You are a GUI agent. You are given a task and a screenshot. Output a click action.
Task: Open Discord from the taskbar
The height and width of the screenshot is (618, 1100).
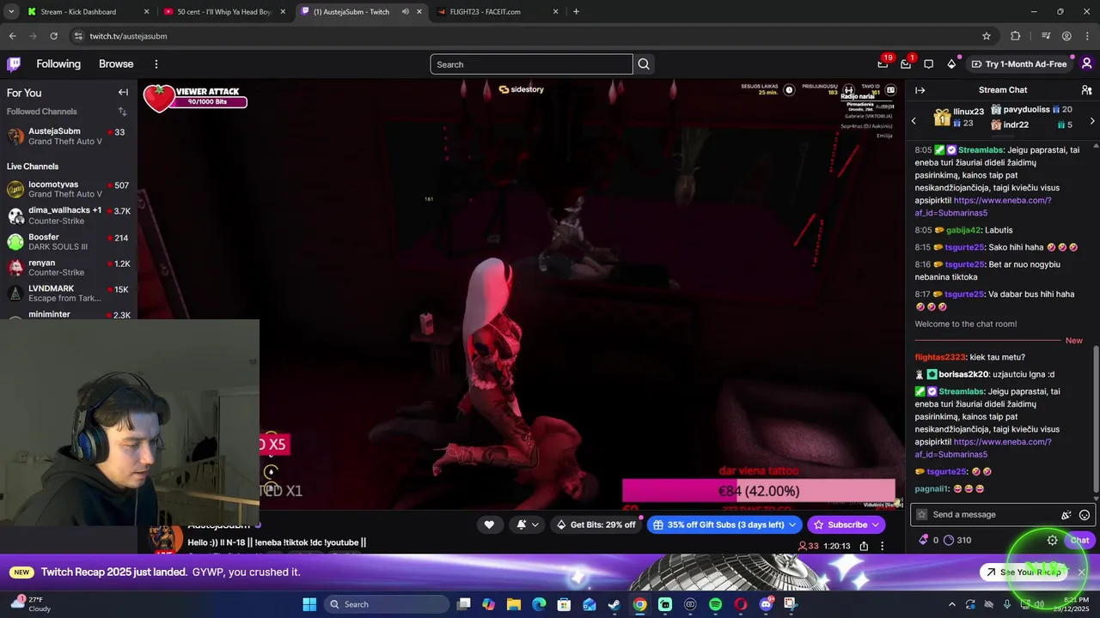(766, 604)
